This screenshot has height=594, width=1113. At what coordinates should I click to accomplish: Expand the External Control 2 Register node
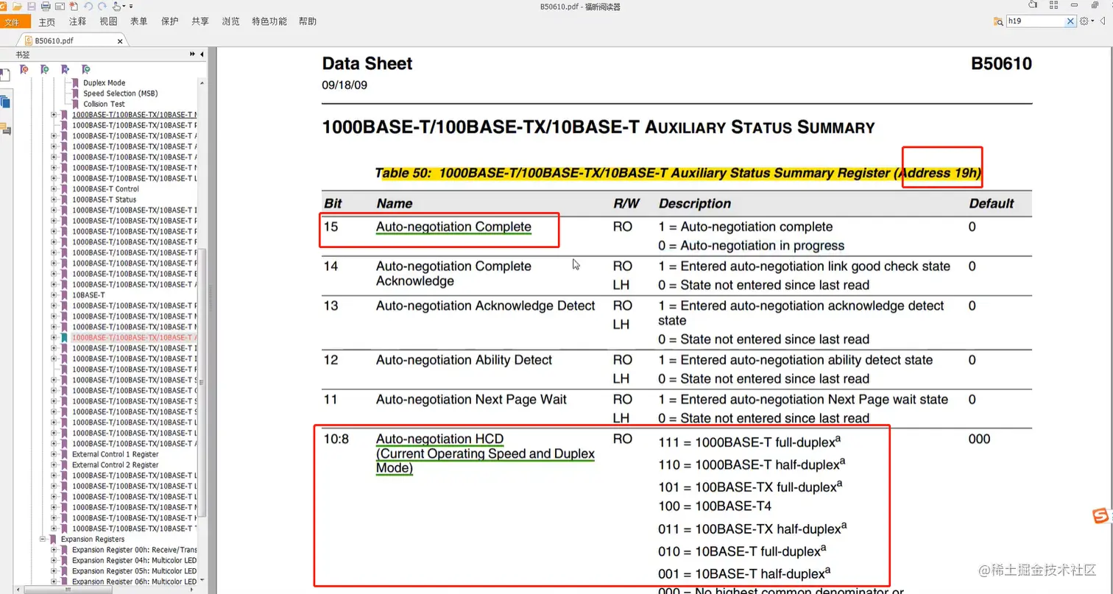[x=53, y=465]
